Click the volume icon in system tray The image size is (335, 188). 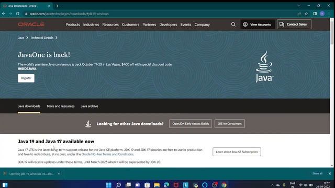pos(306,185)
